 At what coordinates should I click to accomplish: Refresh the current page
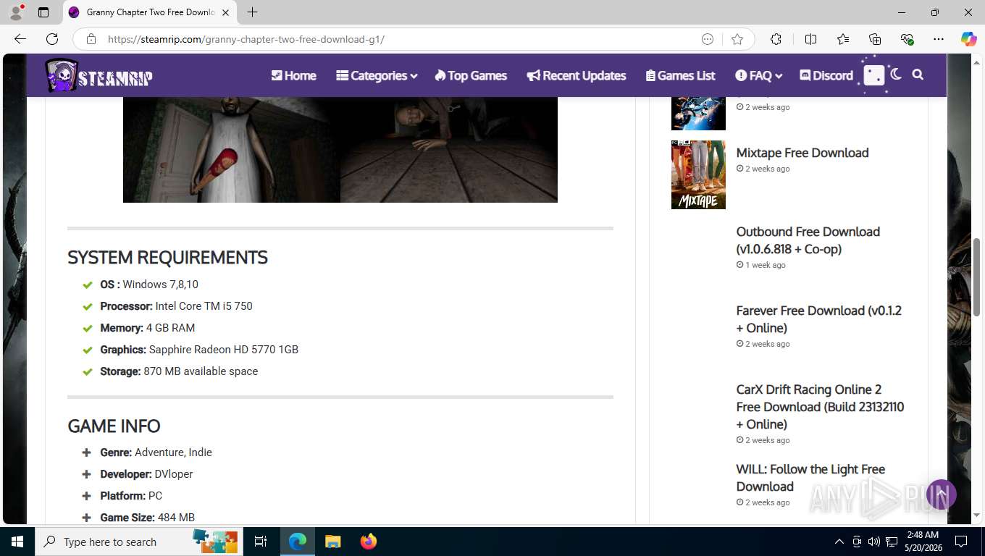click(52, 39)
